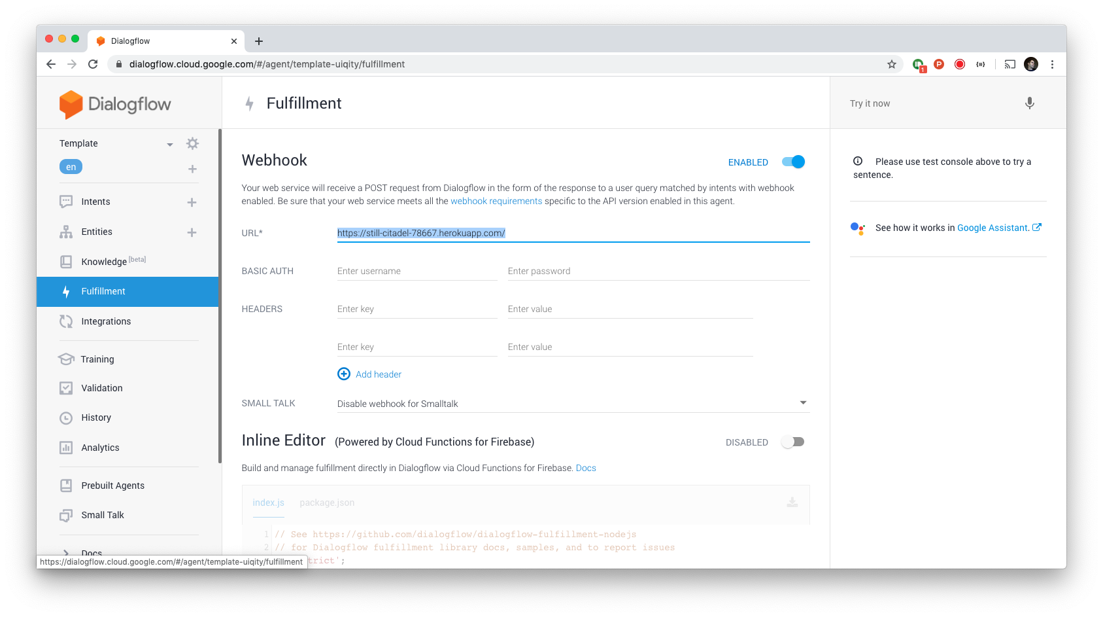This screenshot has height=617, width=1103.
Task: Click the Knowledge book icon
Action: (66, 262)
